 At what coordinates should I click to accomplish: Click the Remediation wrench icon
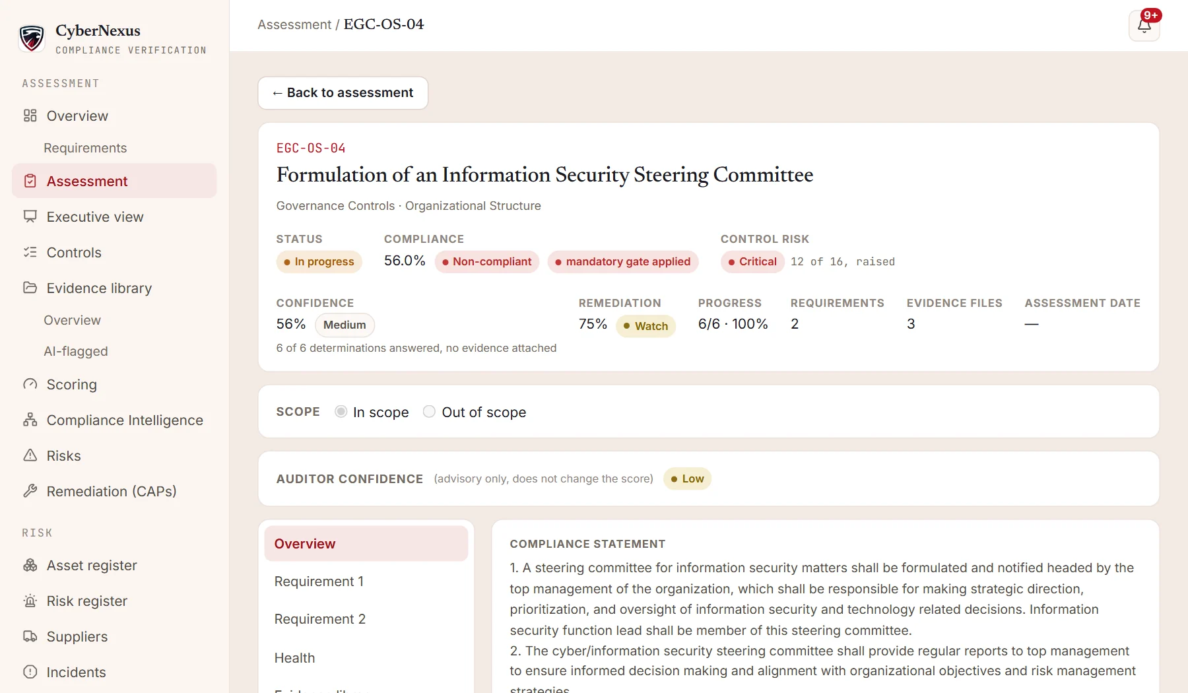(30, 491)
